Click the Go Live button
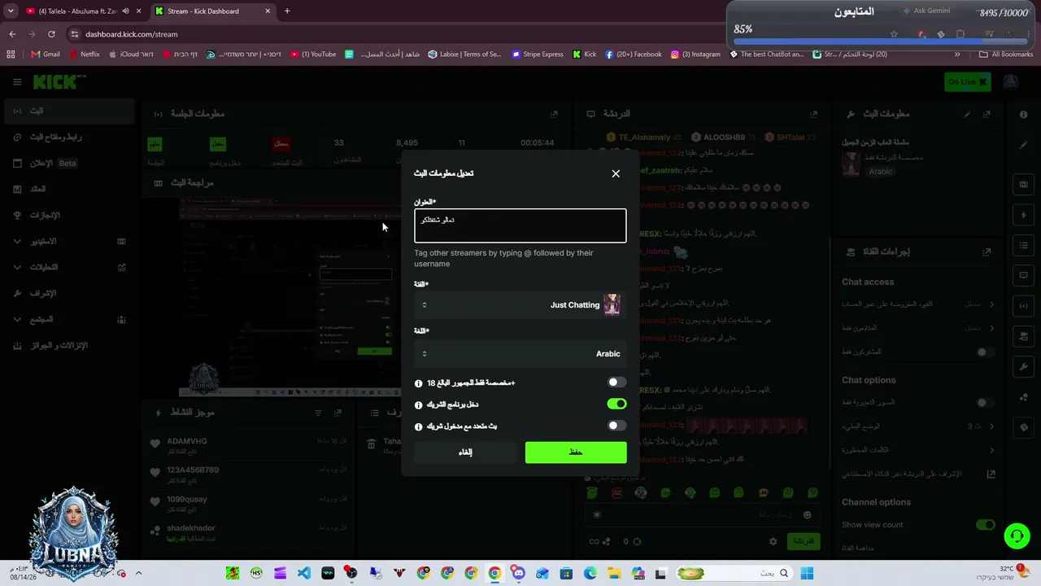 [x=968, y=81]
